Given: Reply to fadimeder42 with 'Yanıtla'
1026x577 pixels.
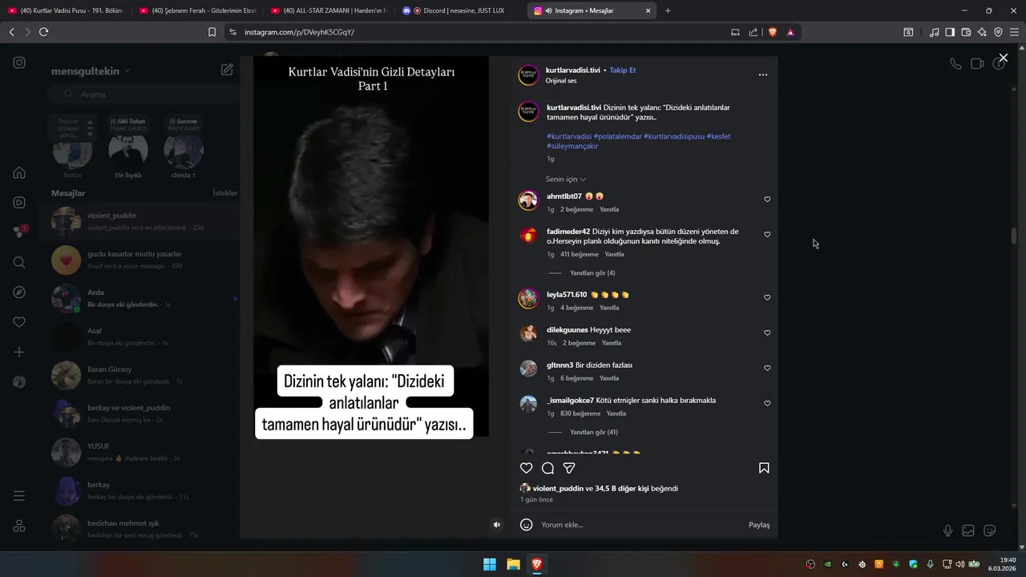Looking at the screenshot, I should click(614, 254).
